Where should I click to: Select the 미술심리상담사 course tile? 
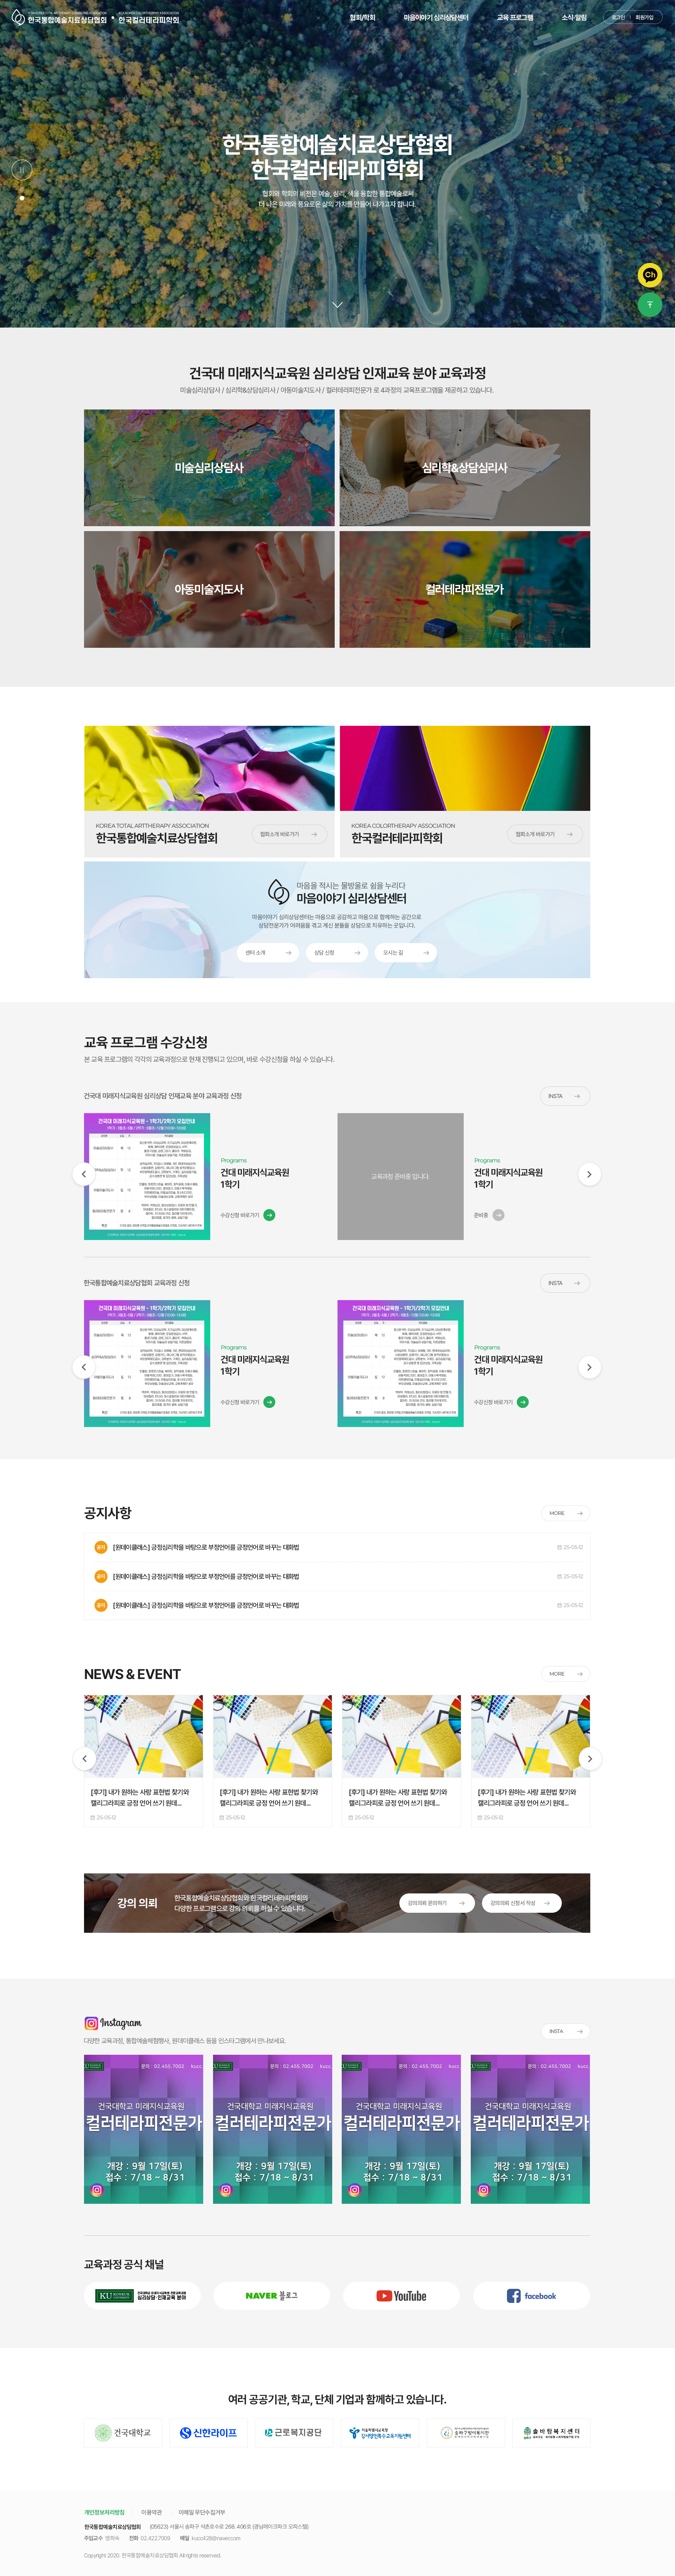click(209, 467)
